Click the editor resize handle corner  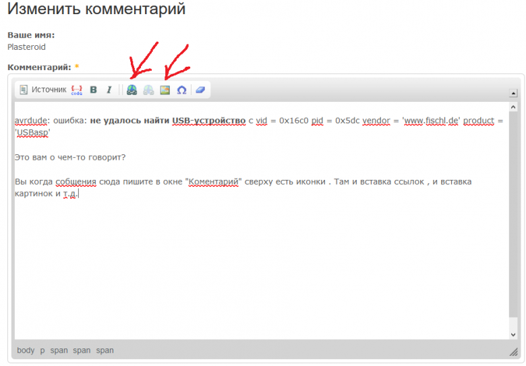click(x=513, y=351)
